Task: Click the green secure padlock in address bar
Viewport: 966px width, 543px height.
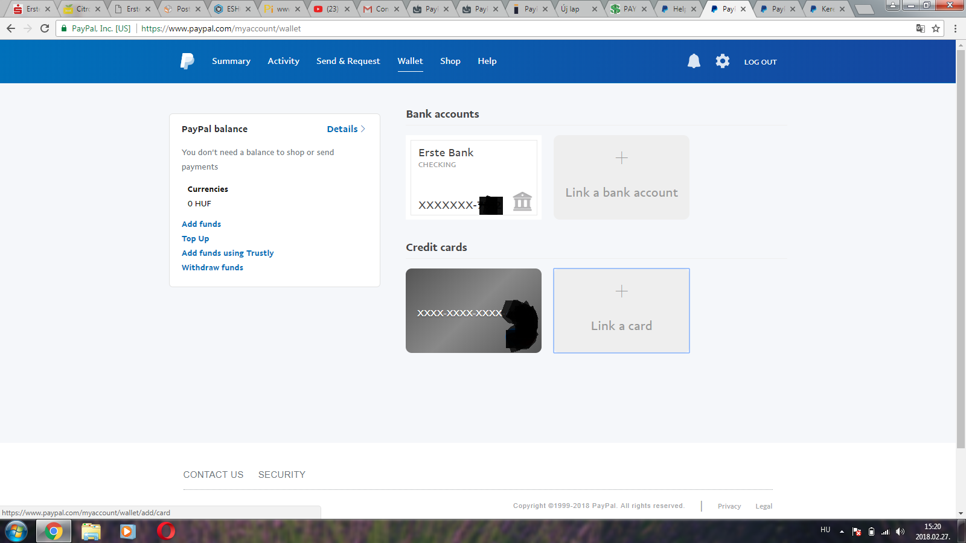Action: click(x=64, y=28)
